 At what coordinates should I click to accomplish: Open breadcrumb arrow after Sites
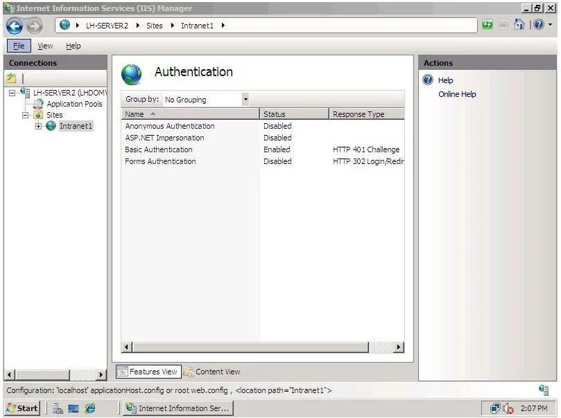click(x=173, y=26)
